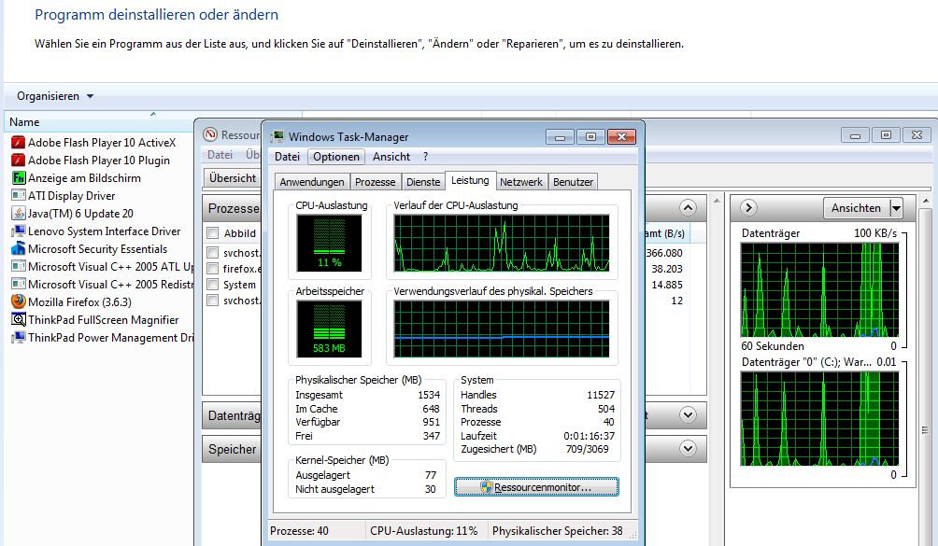The image size is (938, 546).
Task: Click the CPU-Auslastung: 11% status bar entry
Action: pos(423,531)
